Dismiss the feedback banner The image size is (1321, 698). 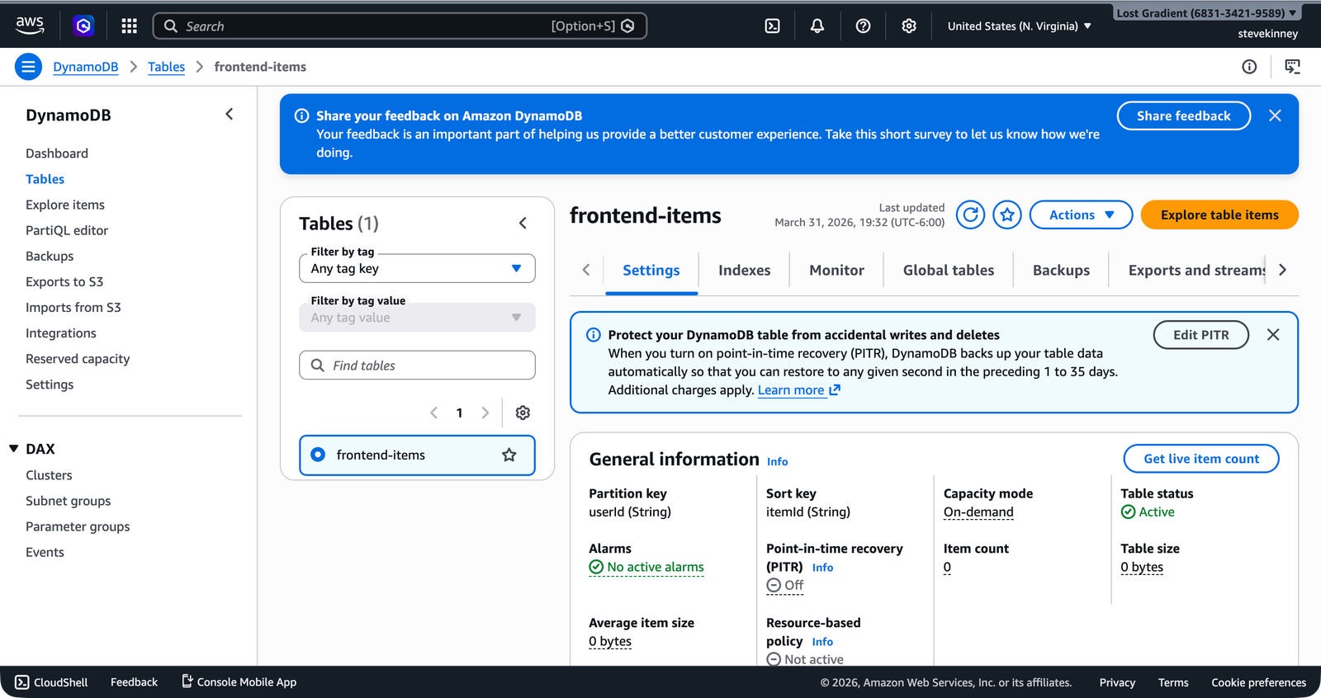1275,116
